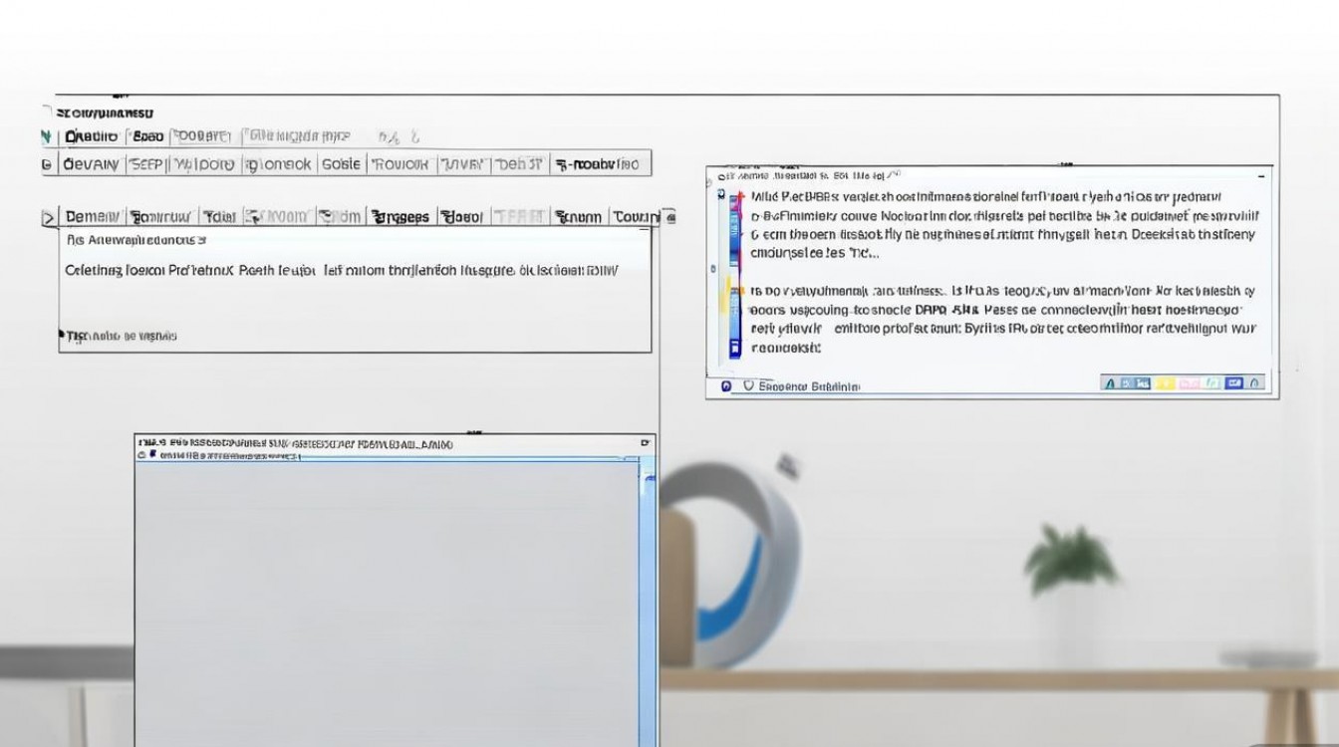Click the first item in the second toolbar row
Screen dimensions: 1339x747
point(91,164)
